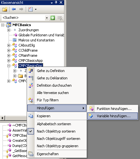Click the new folder icon in toolbar
Screen dimensions: 140x159
click(x=5, y=9)
